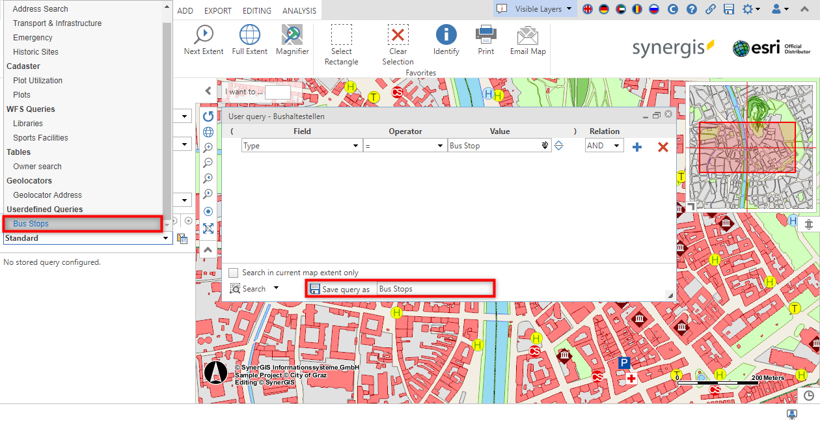The height and width of the screenshot is (421, 820).
Task: Switch to the EXPORT ribbon tab
Action: tap(217, 10)
